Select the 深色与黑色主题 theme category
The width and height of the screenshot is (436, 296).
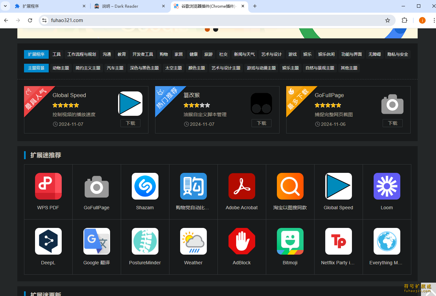point(144,68)
